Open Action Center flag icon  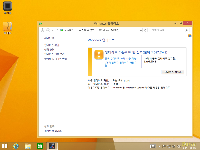164,146
